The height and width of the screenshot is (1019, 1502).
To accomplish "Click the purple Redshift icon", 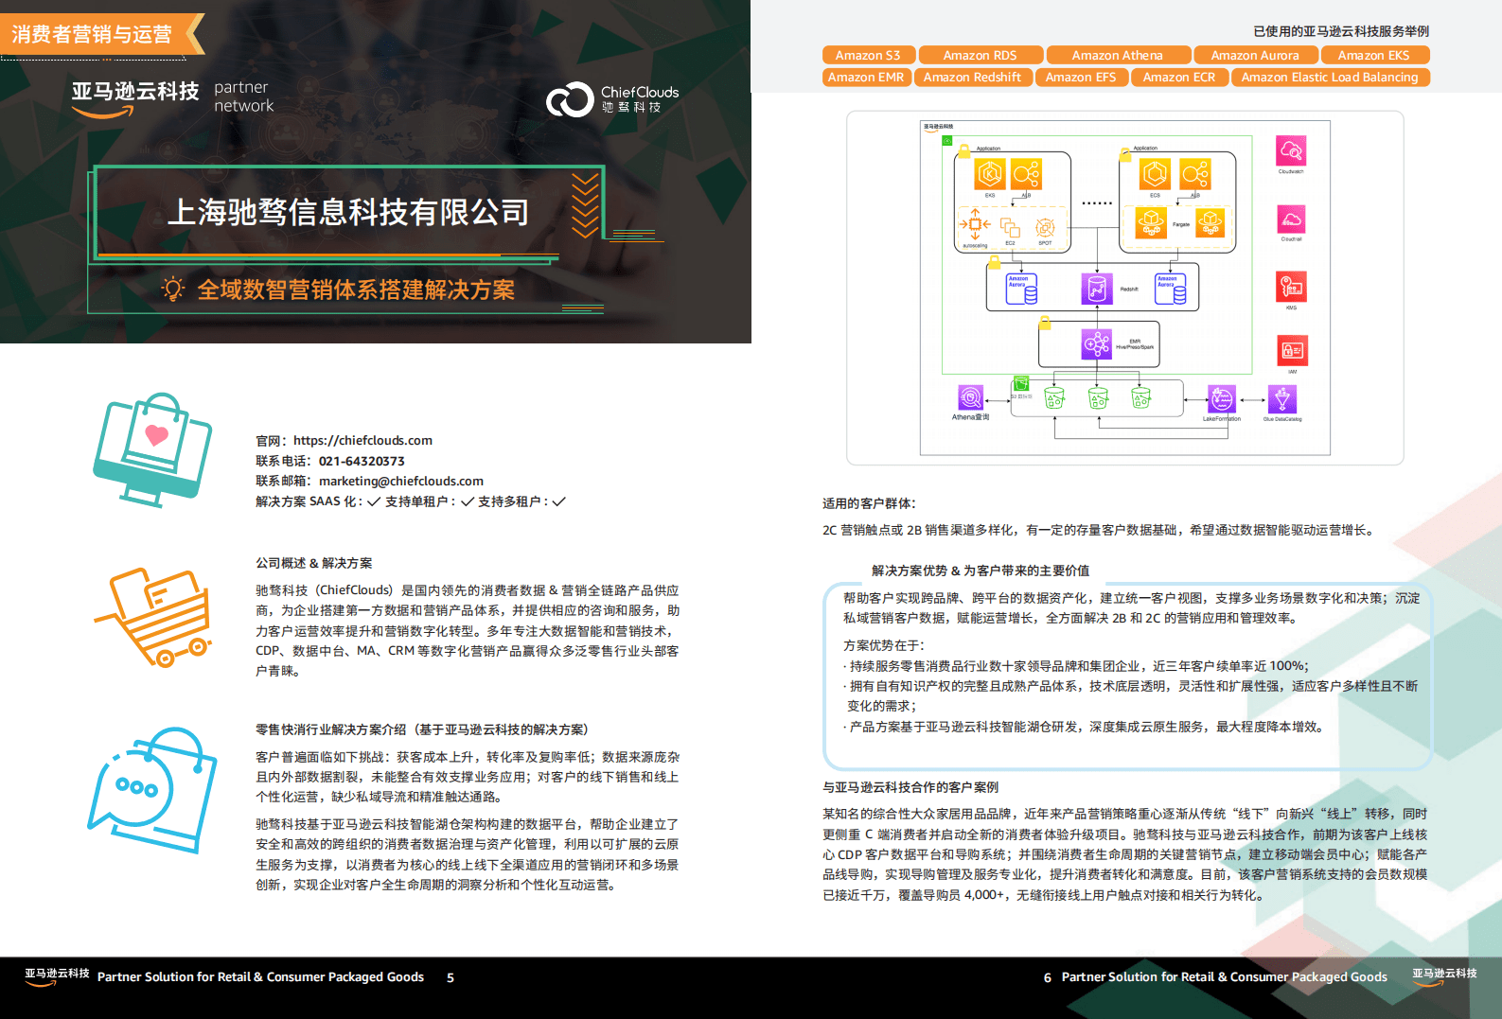I will (1097, 289).
